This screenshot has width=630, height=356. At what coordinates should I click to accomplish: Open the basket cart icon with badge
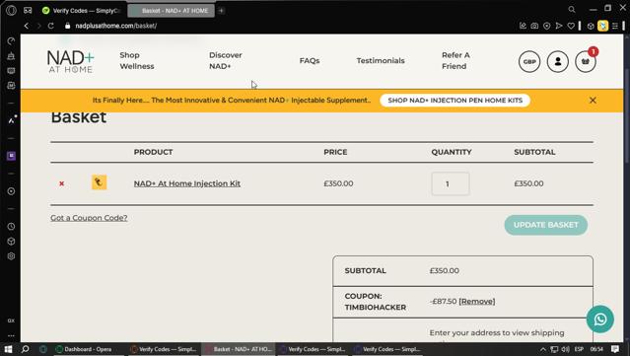tap(585, 61)
